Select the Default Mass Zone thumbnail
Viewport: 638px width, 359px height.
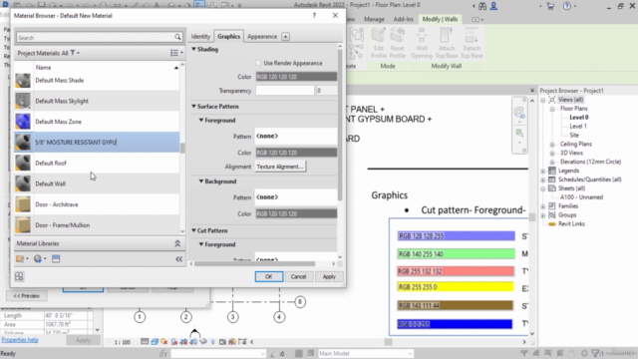[x=23, y=122]
